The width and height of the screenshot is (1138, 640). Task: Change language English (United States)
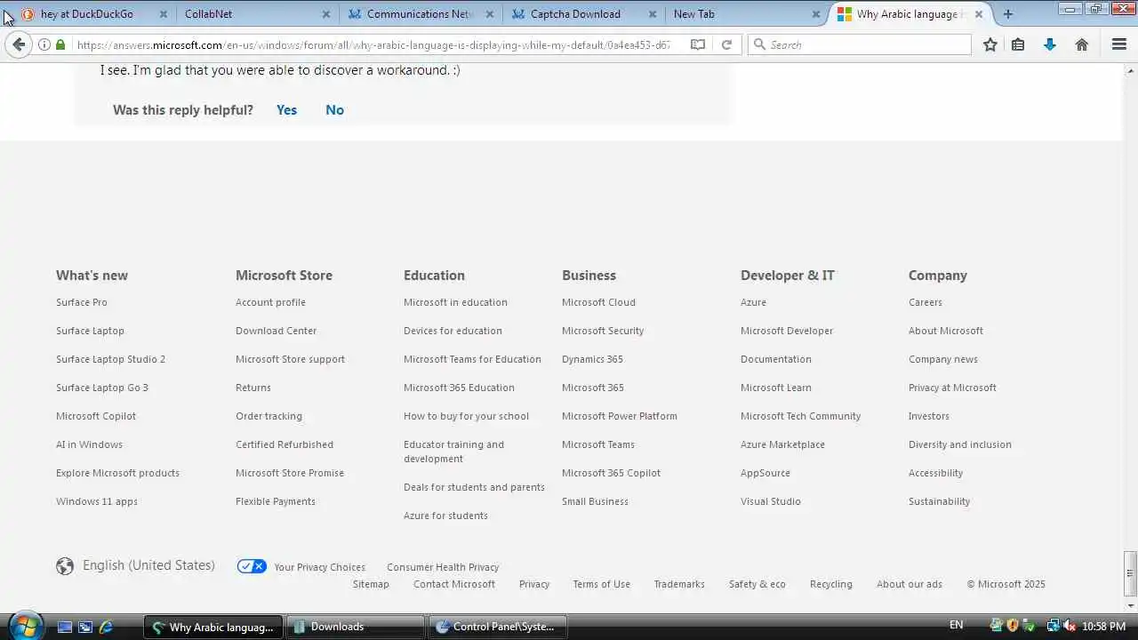[148, 565]
